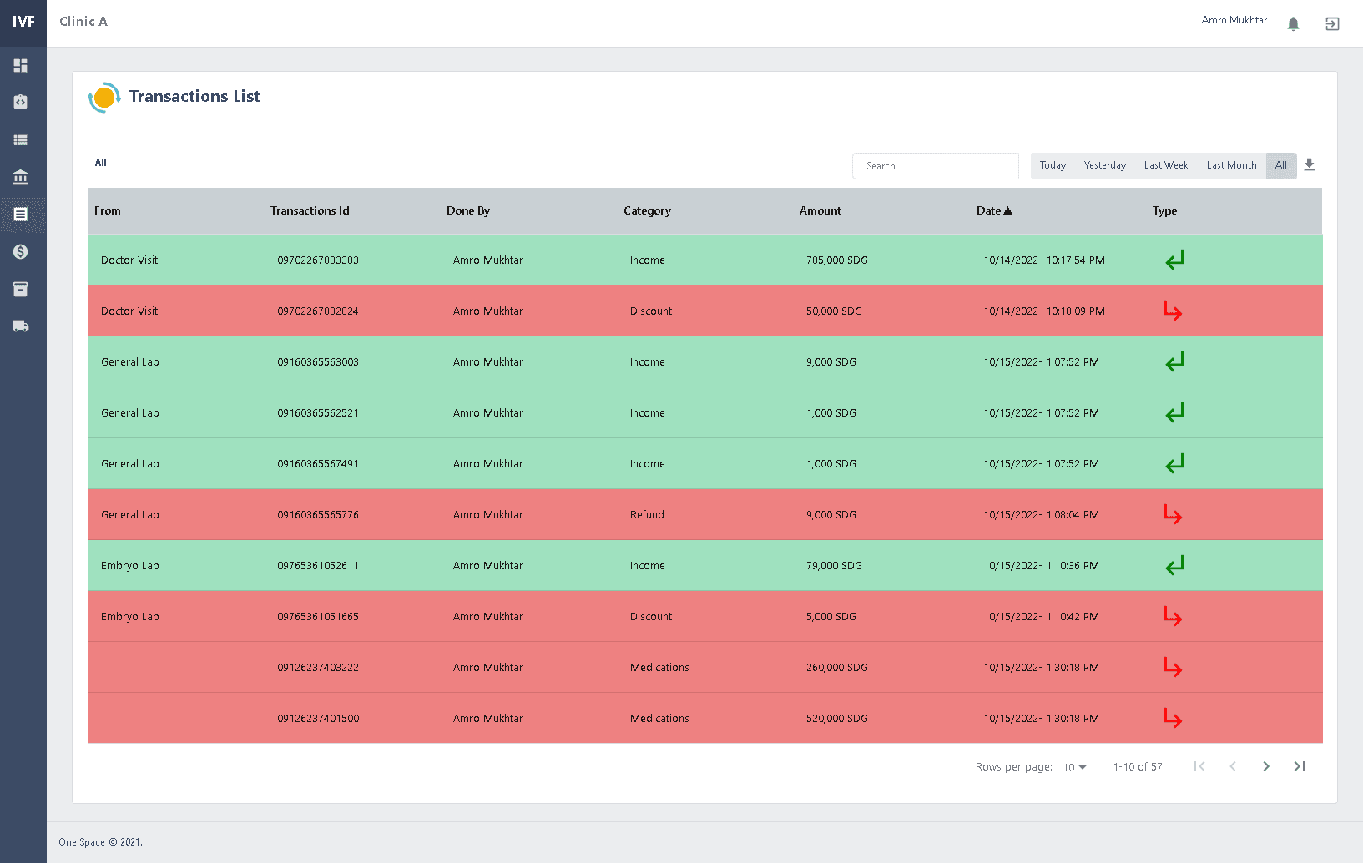The width and height of the screenshot is (1363, 864).
Task: Toggle the green income arrow on Doctor Visit row
Action: click(x=1174, y=260)
